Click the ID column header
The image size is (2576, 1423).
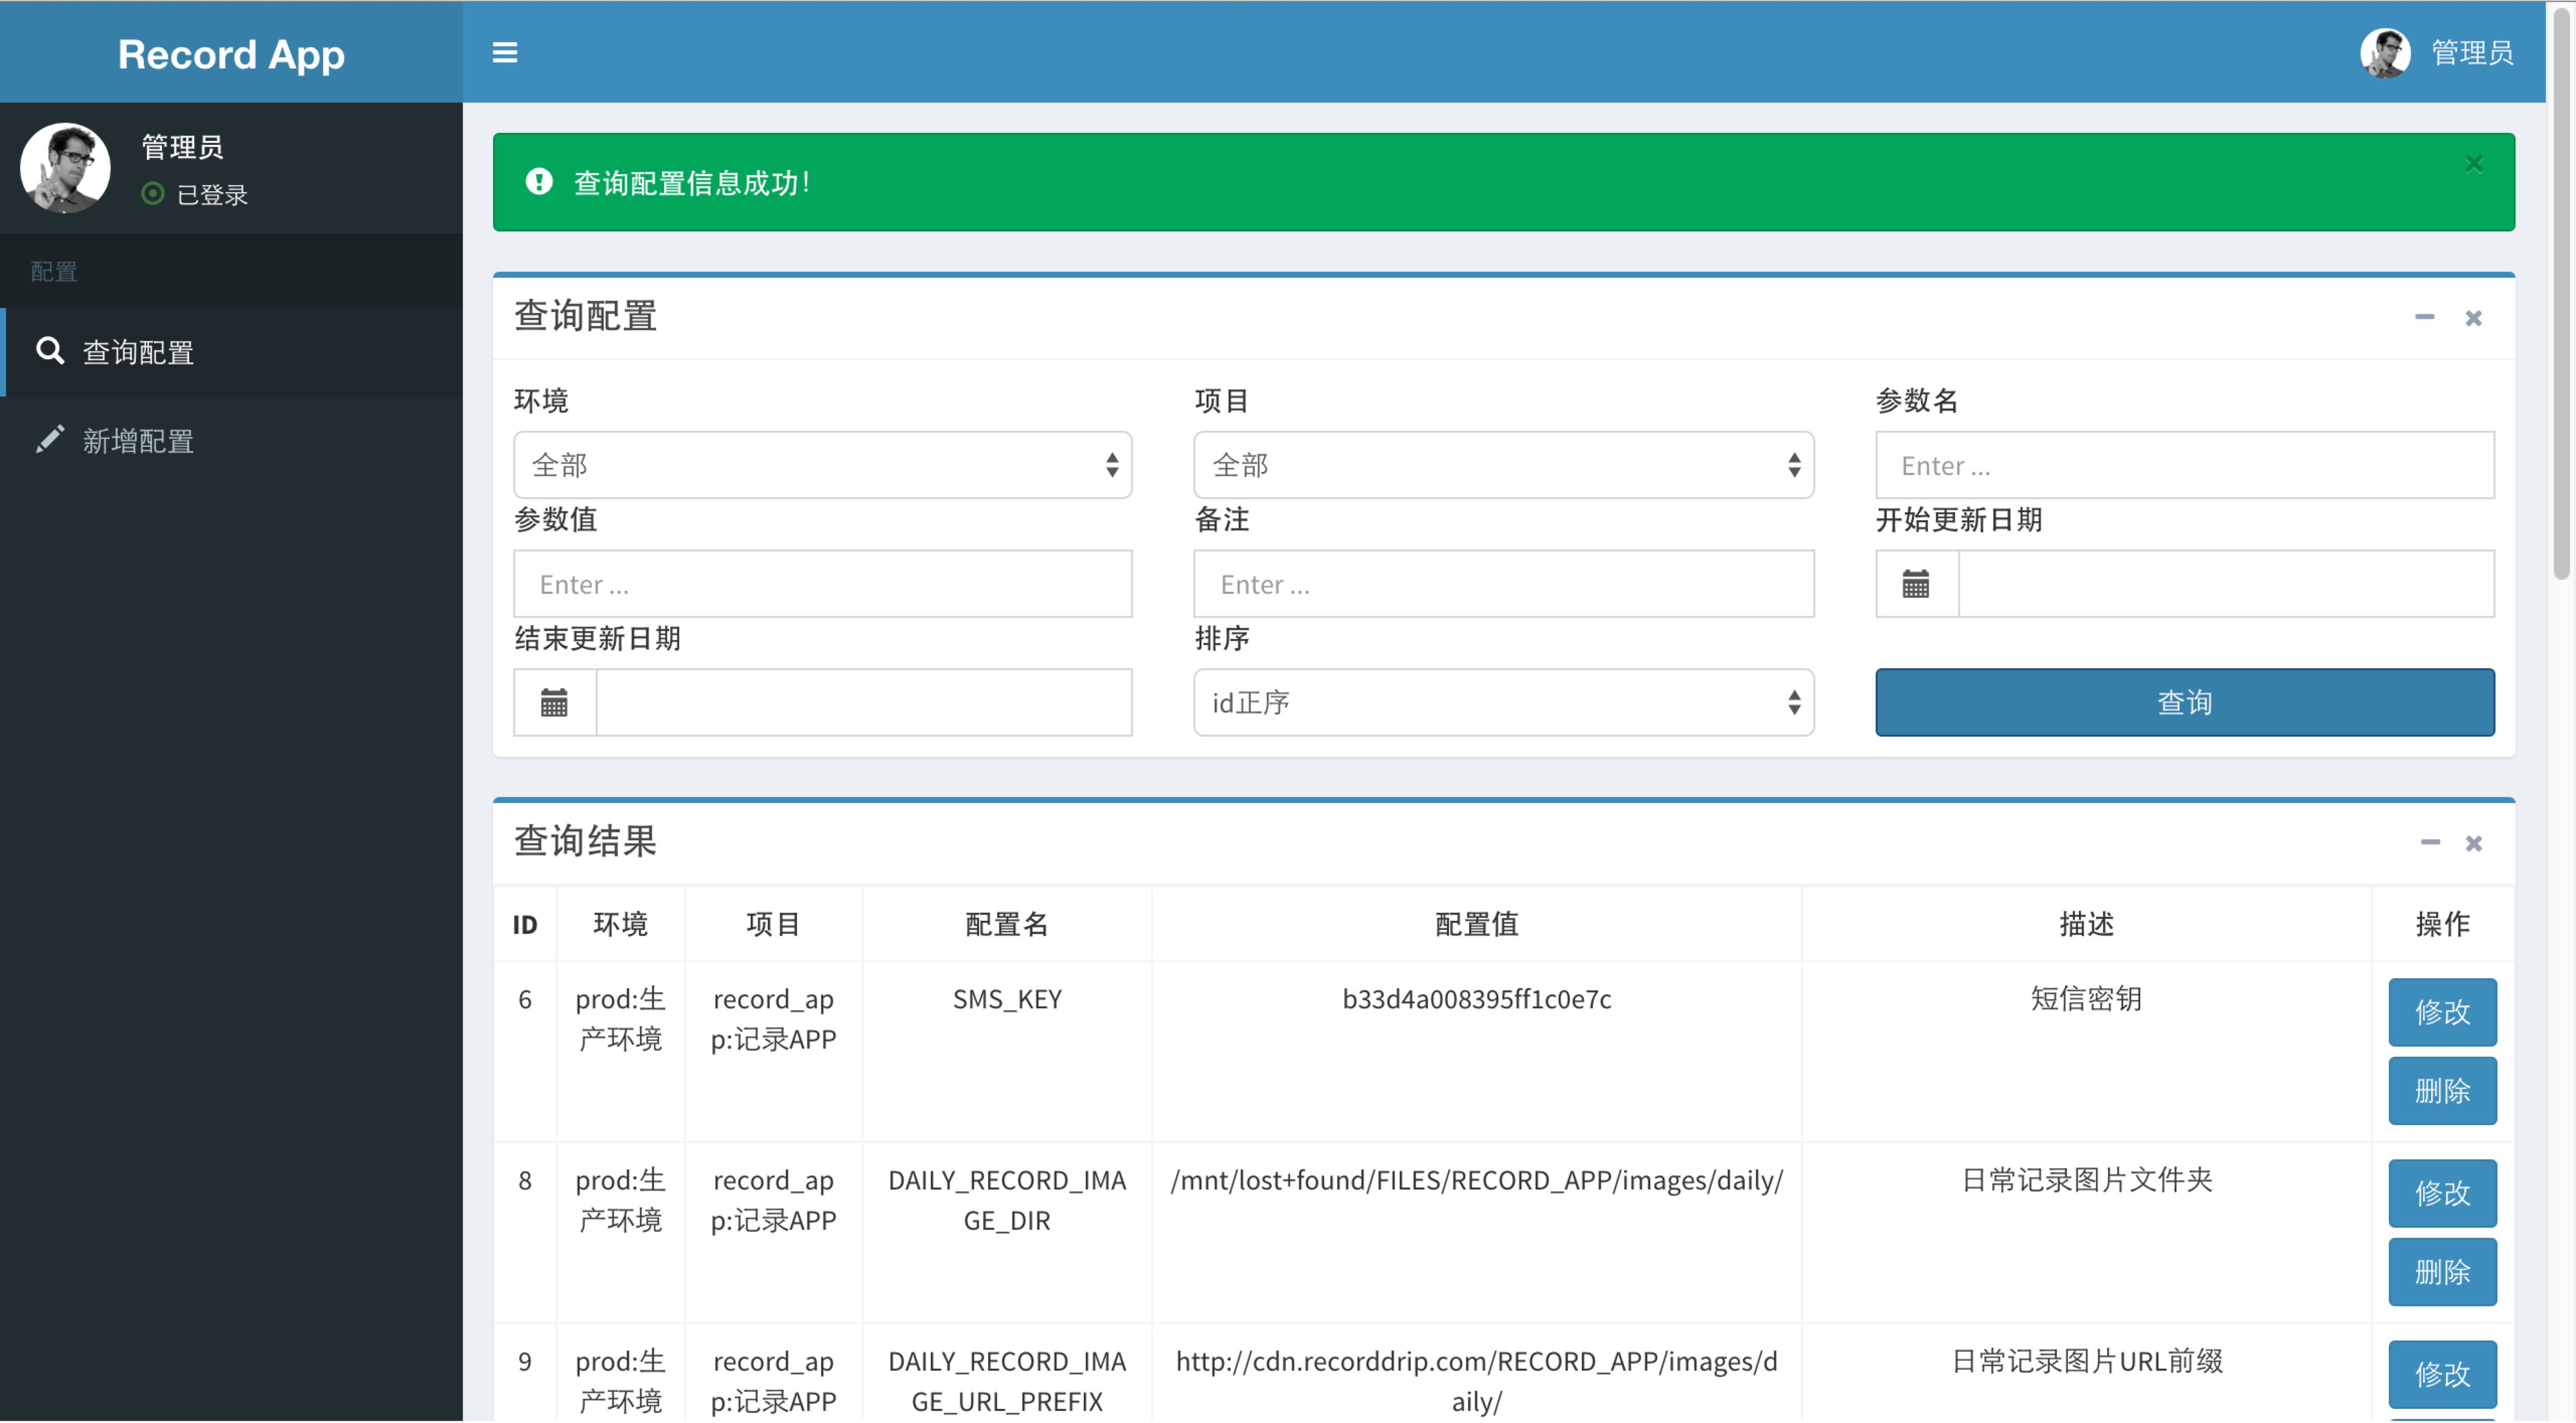pyautogui.click(x=524, y=925)
